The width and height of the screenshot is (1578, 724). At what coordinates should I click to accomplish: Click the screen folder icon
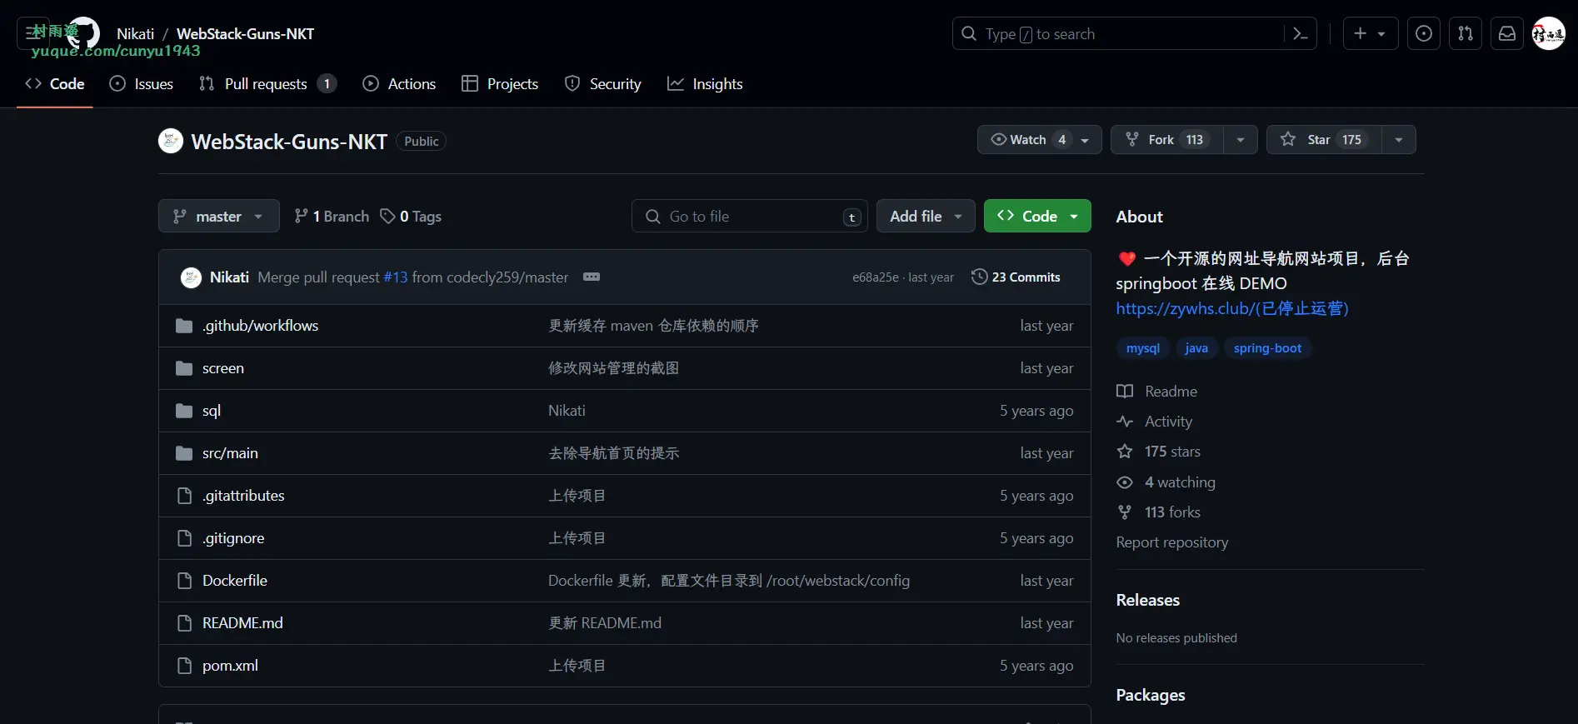184,368
